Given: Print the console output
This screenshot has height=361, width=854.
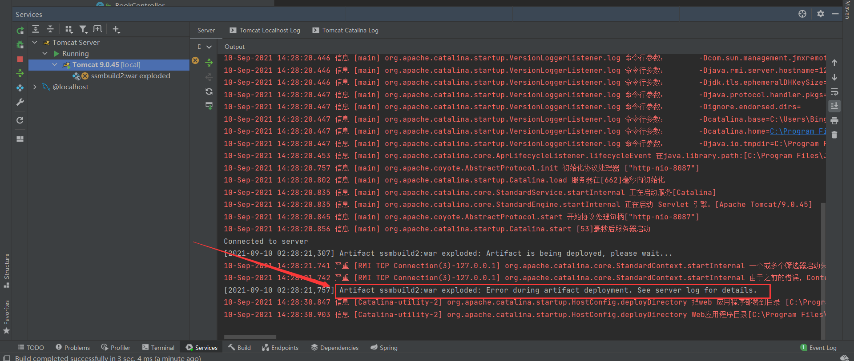Looking at the screenshot, I should [x=834, y=120].
